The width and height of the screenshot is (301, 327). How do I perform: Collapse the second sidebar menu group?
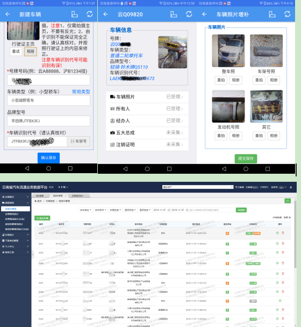pyautogui.click(x=16, y=203)
